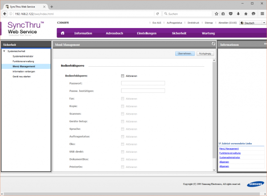Screen dimensions: 267x196
Task: Reload the page with the address bar button
Action: 158,14
